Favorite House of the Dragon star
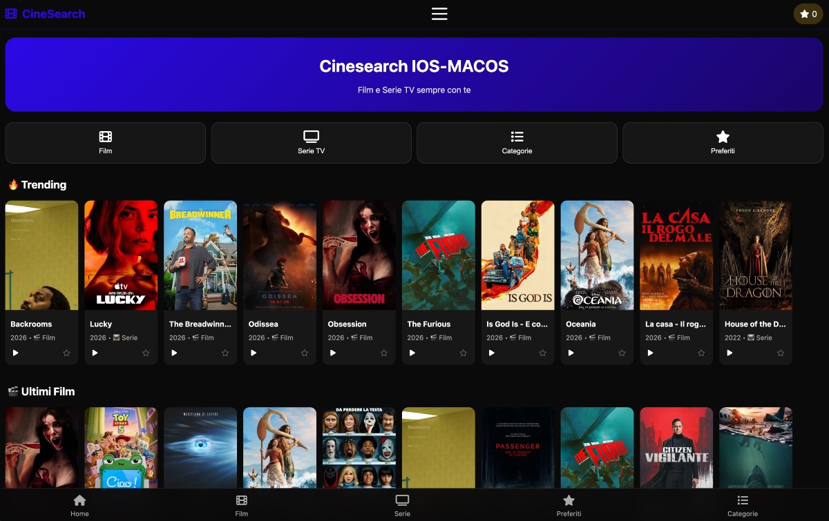The image size is (829, 521). (x=781, y=353)
